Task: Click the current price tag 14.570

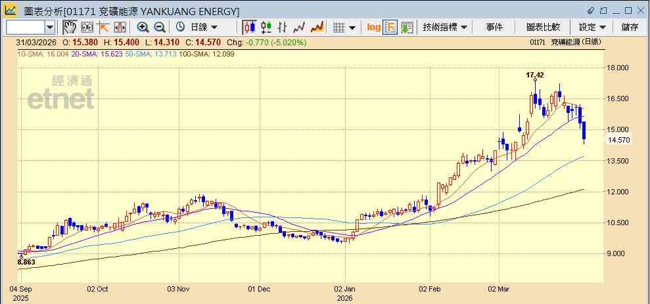Action: [x=619, y=140]
